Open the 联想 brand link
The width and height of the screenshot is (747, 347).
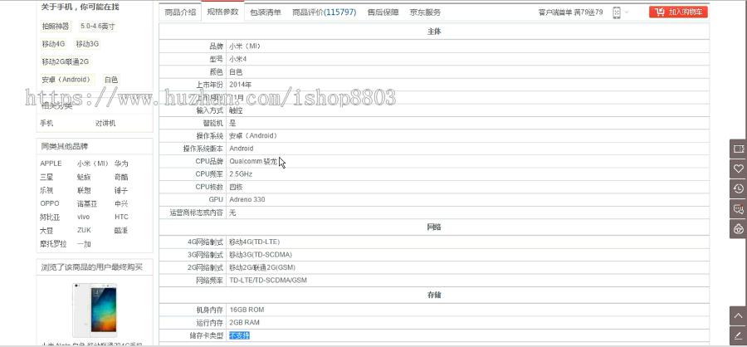pyautogui.click(x=84, y=190)
